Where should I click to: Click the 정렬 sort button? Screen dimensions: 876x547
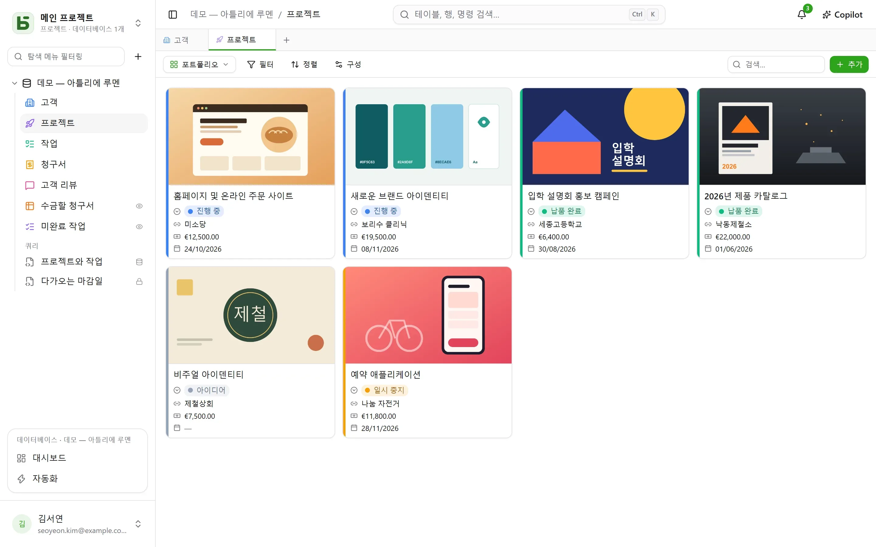coord(304,64)
